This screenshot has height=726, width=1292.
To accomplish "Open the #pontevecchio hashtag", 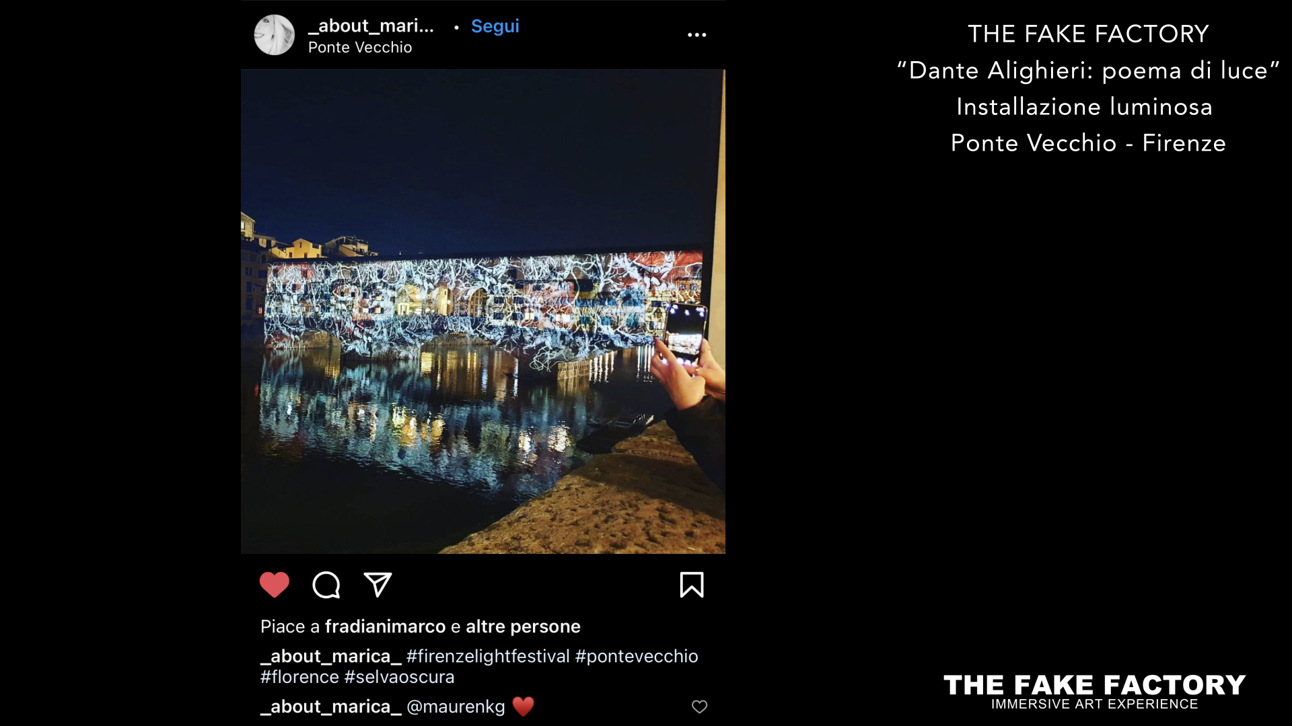I will pyautogui.click(x=637, y=656).
